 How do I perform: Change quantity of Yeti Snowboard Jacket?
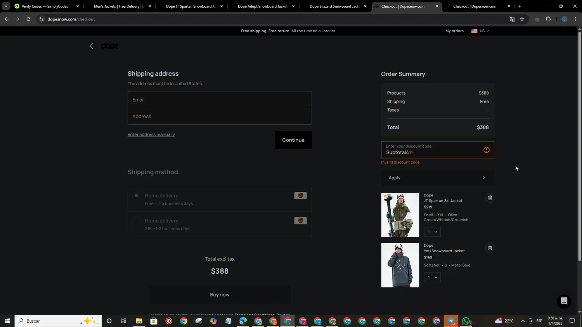(432, 277)
